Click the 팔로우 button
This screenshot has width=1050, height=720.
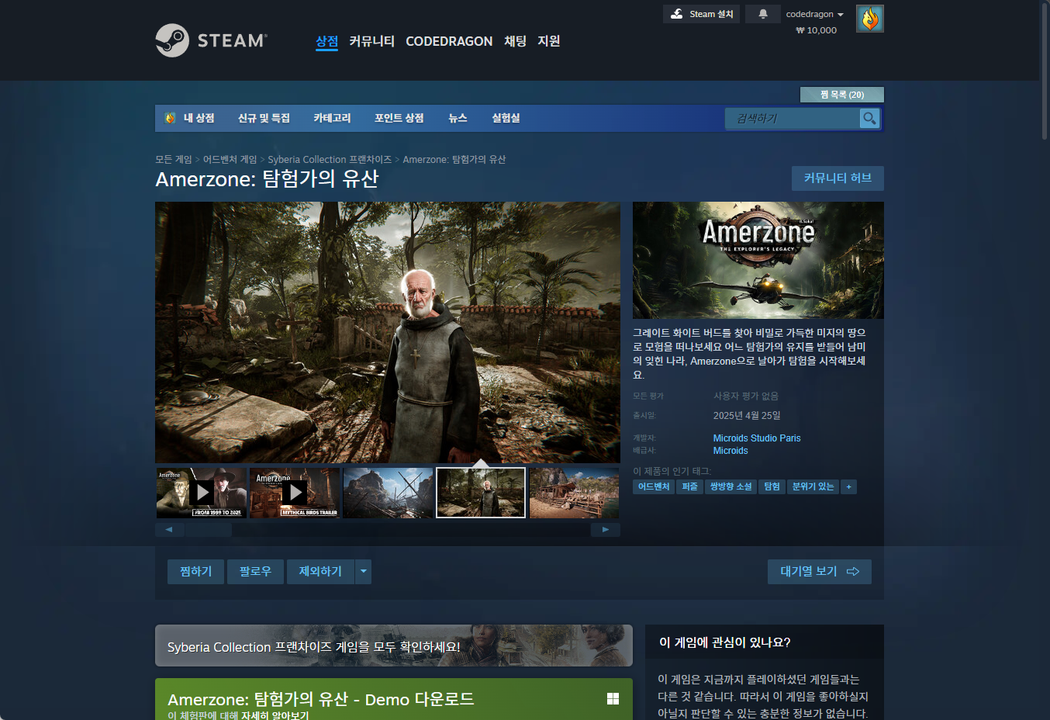coord(255,572)
